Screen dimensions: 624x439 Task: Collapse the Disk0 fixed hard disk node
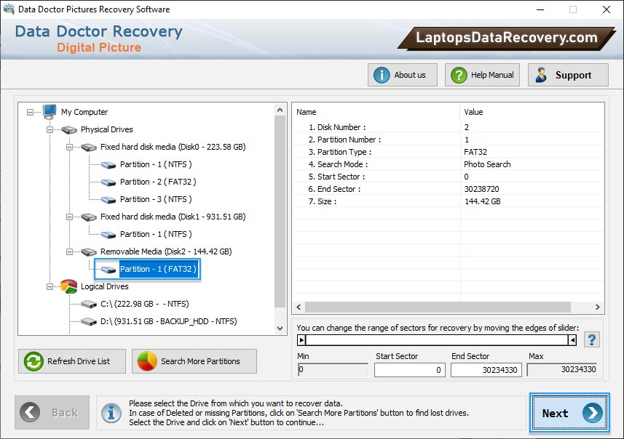[x=69, y=147]
